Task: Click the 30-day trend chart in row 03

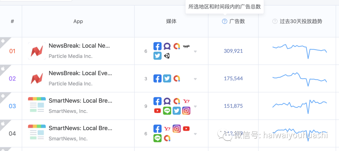Action: (300, 106)
